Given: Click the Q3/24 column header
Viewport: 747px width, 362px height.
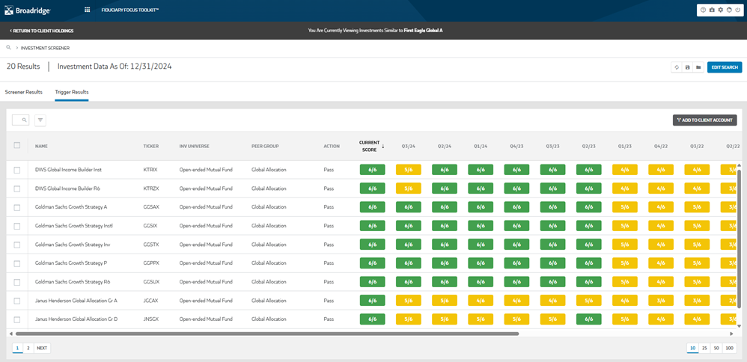Looking at the screenshot, I should (x=408, y=147).
